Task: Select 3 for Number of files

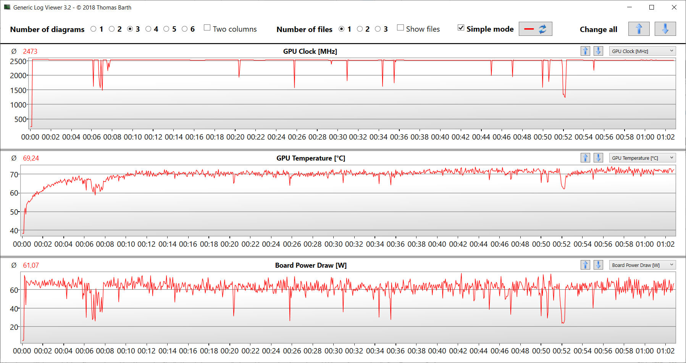Action: click(378, 29)
